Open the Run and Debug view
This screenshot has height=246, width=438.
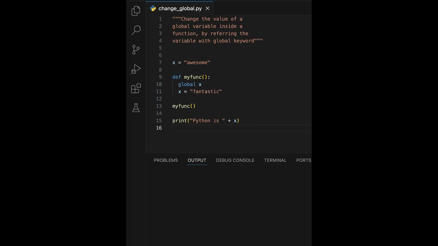click(136, 69)
